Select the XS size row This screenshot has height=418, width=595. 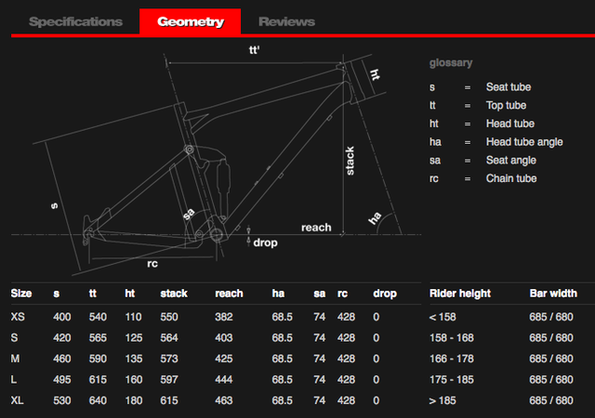point(19,318)
